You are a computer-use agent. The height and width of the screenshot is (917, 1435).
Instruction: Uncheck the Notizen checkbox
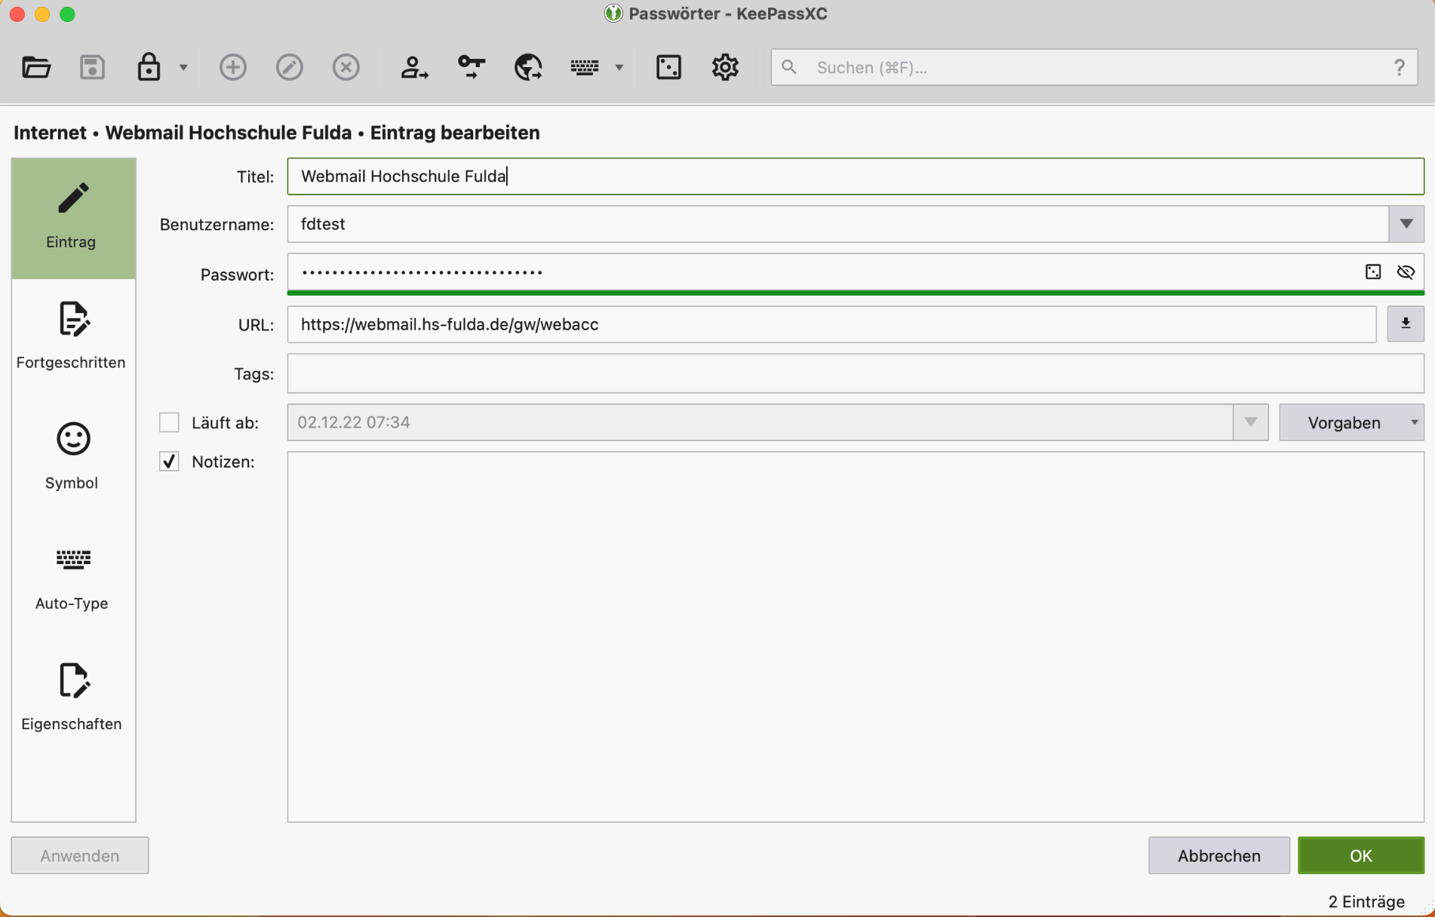[169, 462]
